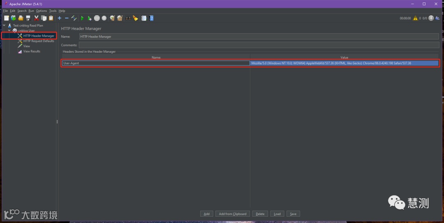Open the Templates icon
The image size is (444, 223).
coord(13,18)
